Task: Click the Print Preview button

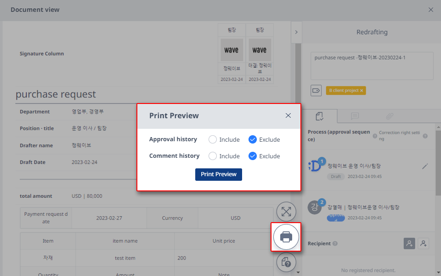Action: pyautogui.click(x=218, y=174)
